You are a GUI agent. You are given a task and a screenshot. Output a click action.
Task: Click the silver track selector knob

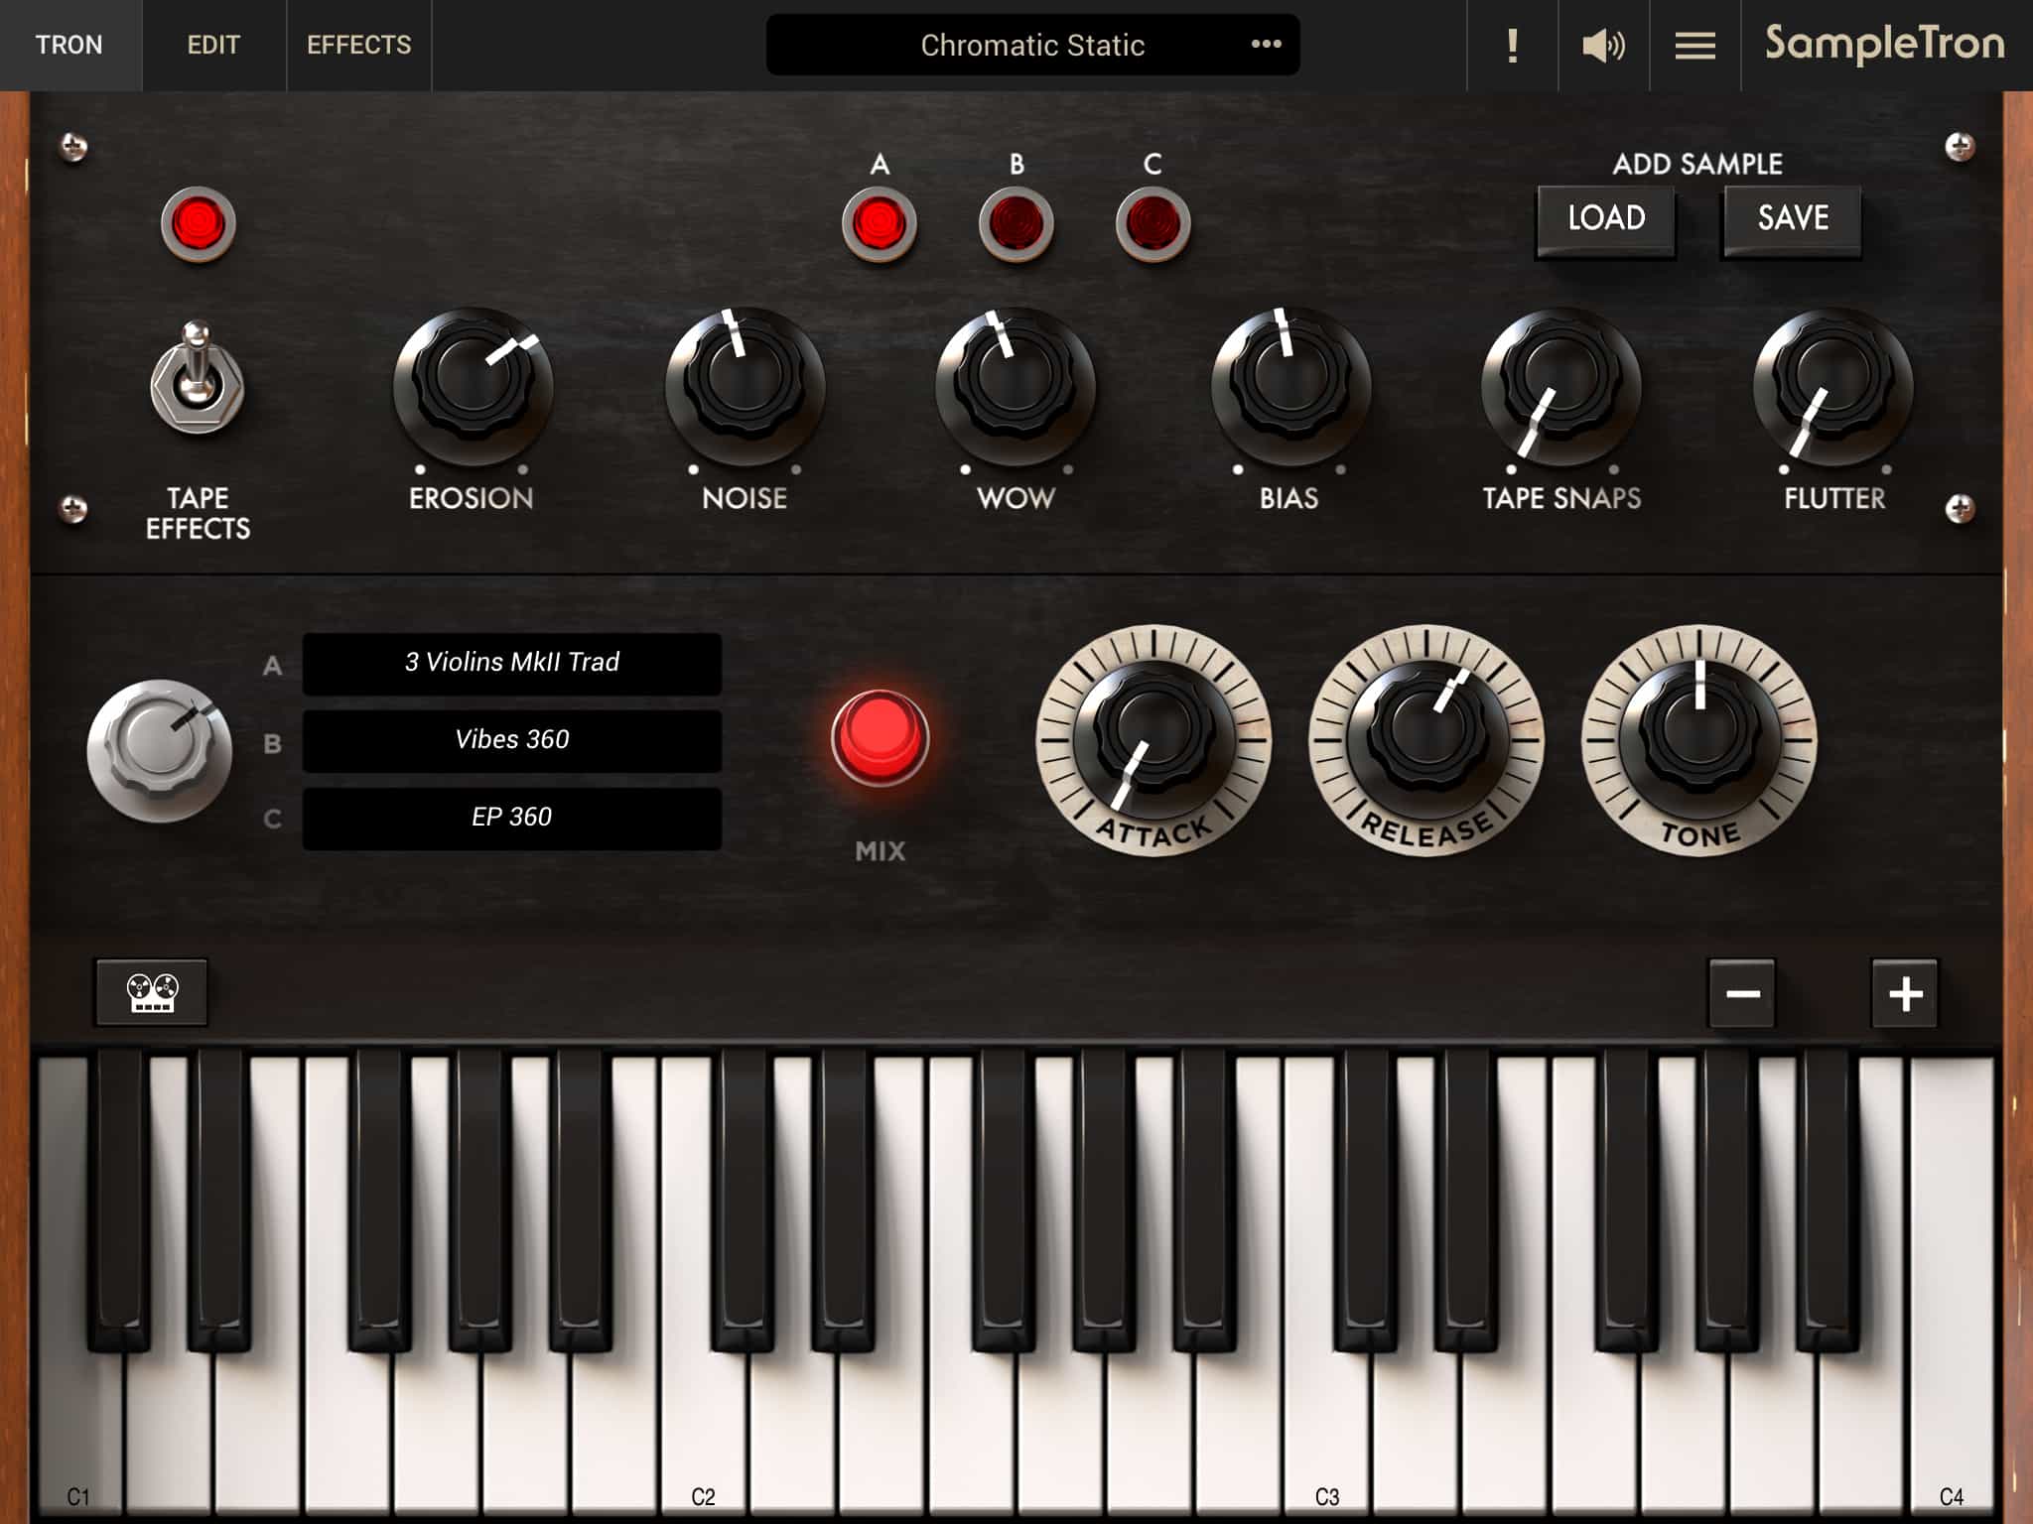point(160,750)
